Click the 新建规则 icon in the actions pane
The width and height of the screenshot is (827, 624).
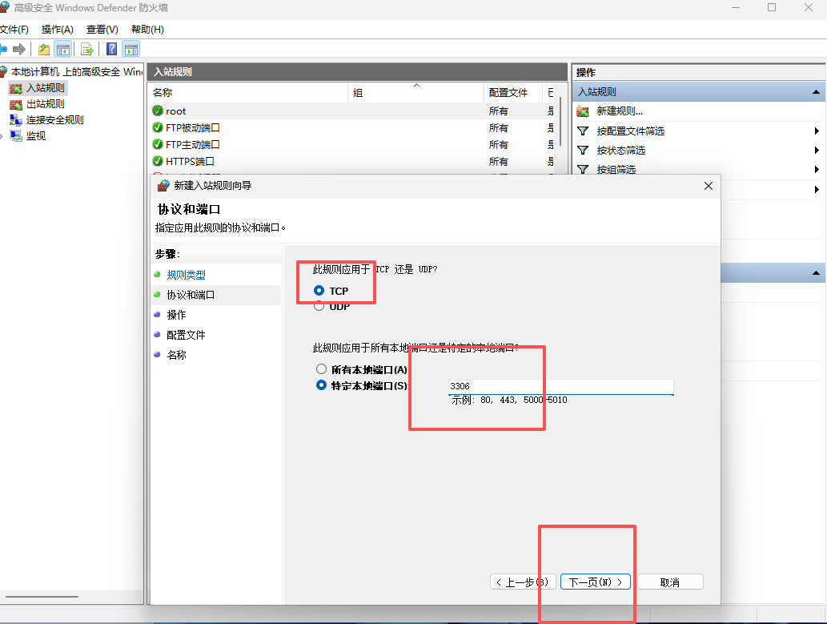click(x=583, y=111)
